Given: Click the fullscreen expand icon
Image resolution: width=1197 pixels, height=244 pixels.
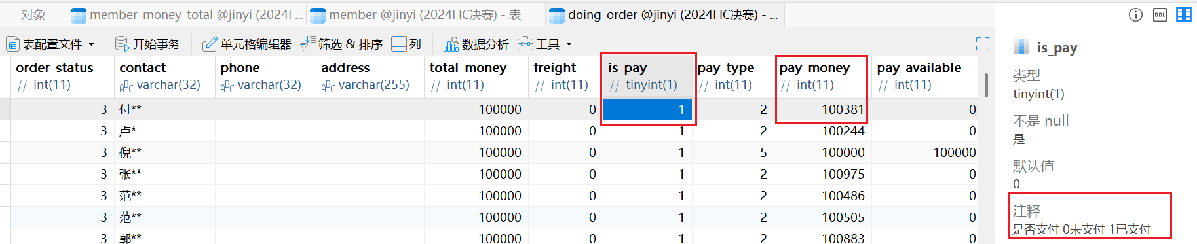Looking at the screenshot, I should [983, 44].
